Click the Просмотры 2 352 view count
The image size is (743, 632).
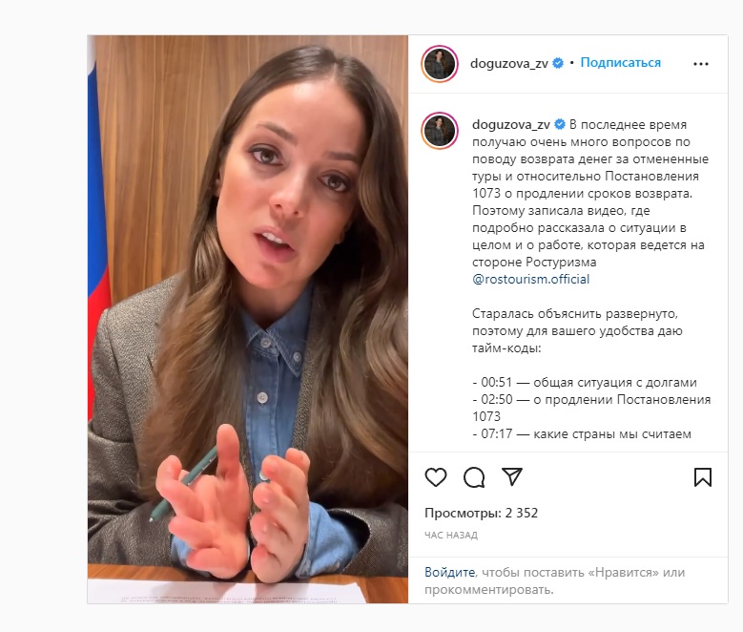[481, 513]
